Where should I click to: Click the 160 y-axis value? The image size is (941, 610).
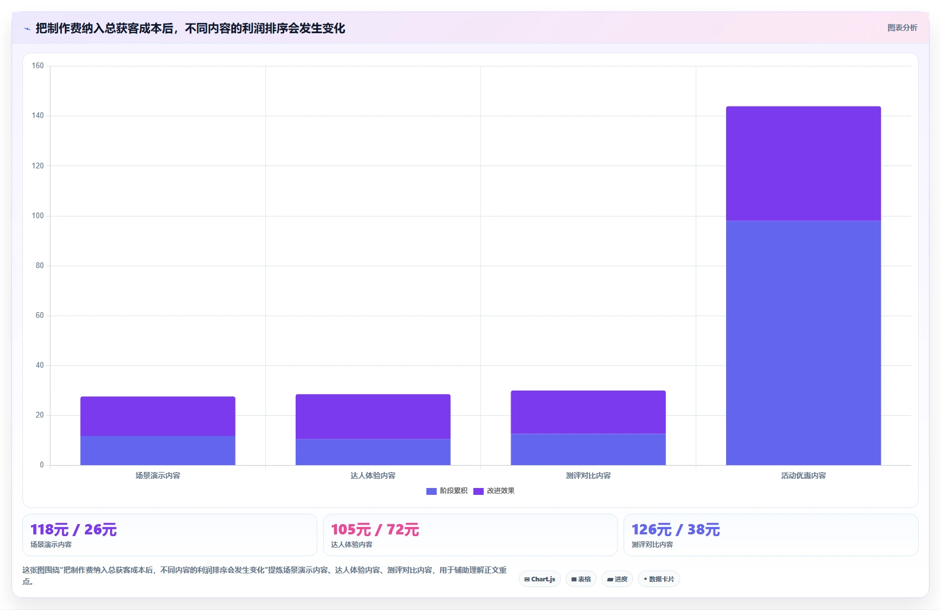tap(38, 66)
